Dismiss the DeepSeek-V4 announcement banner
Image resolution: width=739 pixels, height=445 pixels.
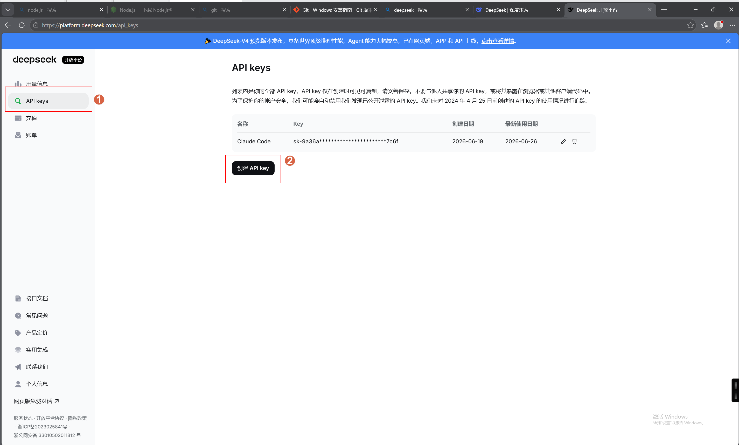coord(728,41)
